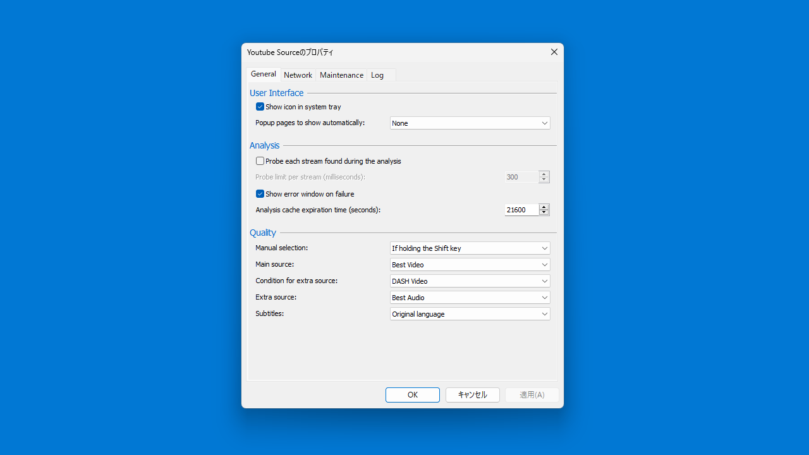
Task: Close the Youtube Source properties dialog
Action: point(554,52)
